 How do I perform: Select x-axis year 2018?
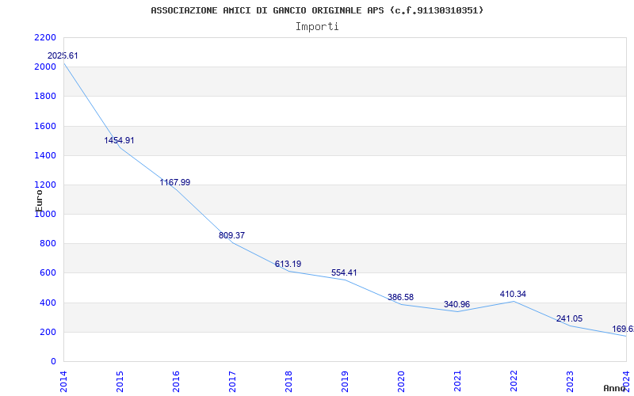point(288,381)
